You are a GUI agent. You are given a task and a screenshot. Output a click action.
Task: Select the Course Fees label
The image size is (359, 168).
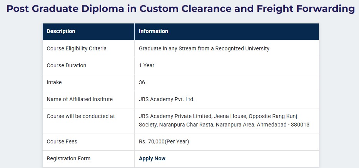click(x=62, y=142)
